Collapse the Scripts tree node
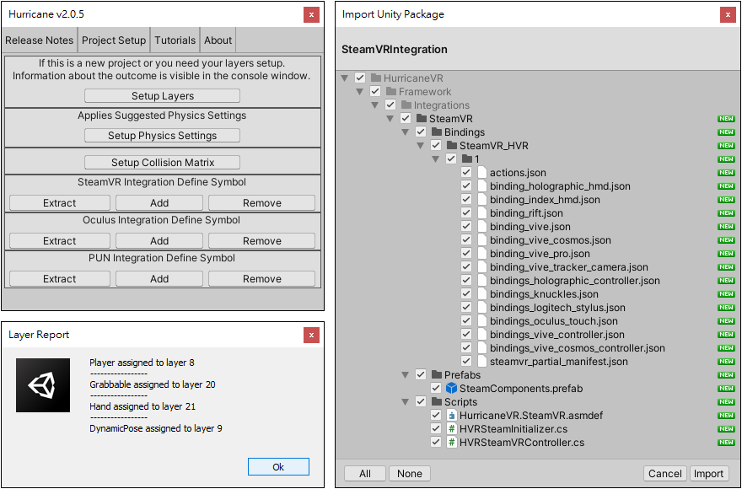The height and width of the screenshot is (489, 742). [x=405, y=402]
